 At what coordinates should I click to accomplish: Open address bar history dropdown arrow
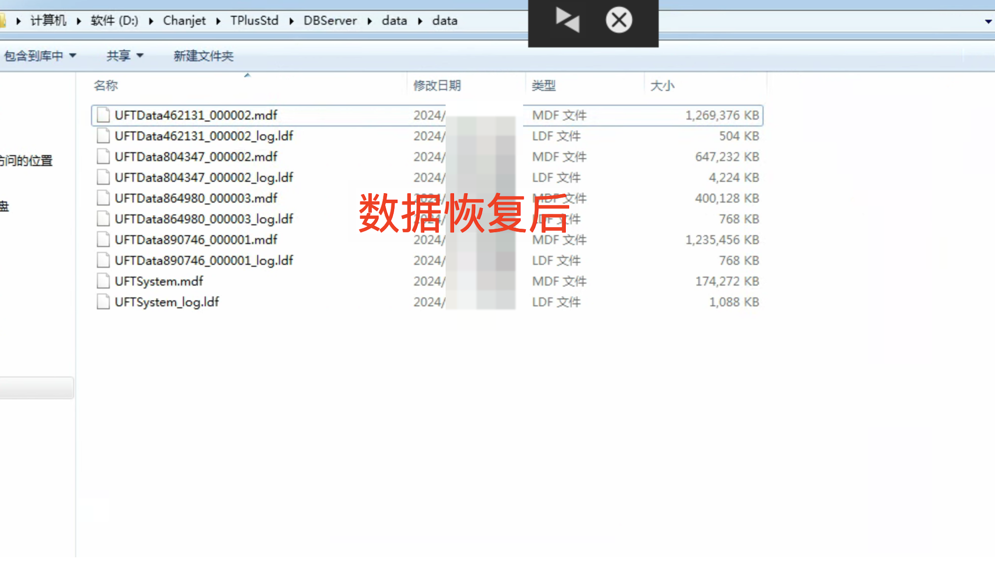tap(988, 21)
